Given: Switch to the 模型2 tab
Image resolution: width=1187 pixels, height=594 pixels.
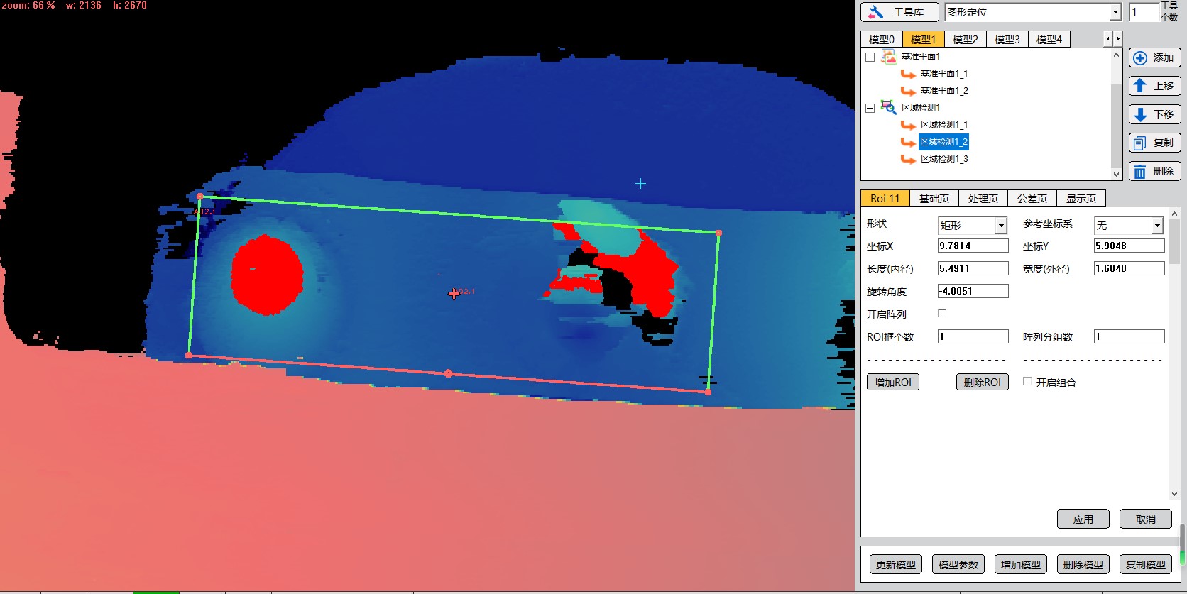Looking at the screenshot, I should [x=965, y=40].
